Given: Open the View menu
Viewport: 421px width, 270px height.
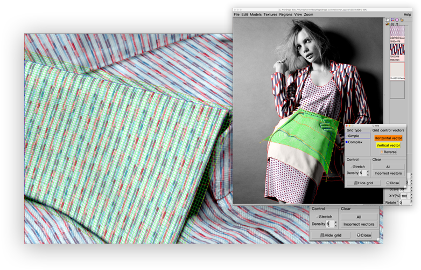Looking at the screenshot, I should coord(298,15).
